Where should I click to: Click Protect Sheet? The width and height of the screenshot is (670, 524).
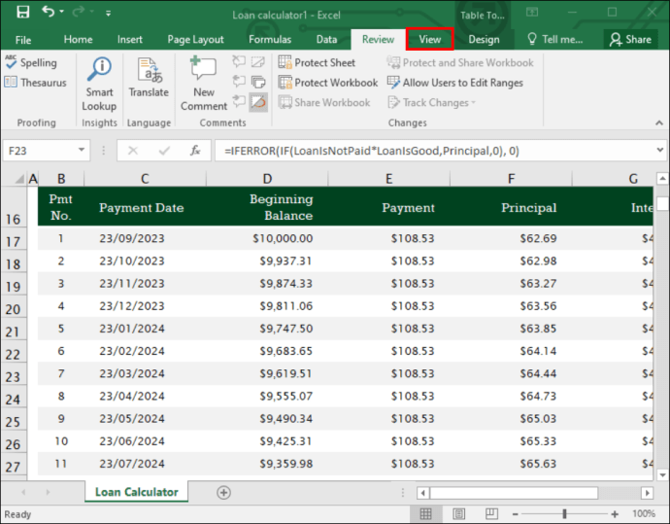click(317, 63)
